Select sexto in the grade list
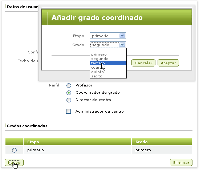 click(108, 76)
